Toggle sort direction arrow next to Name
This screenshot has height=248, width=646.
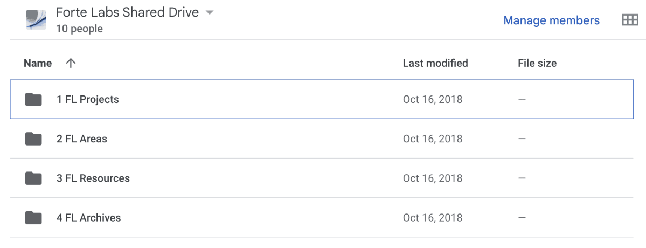point(70,63)
